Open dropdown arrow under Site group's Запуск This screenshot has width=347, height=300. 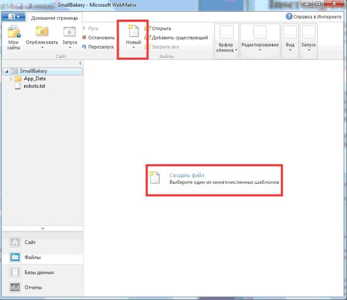(70, 47)
